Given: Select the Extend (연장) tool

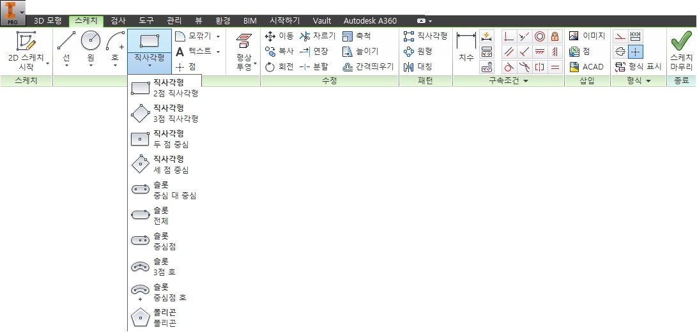Looking at the screenshot, I should coord(314,52).
